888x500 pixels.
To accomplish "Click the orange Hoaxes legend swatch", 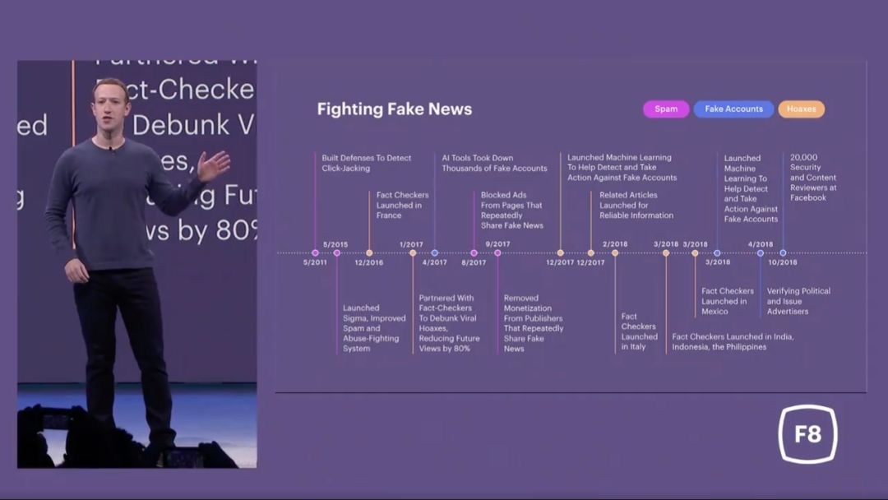I will (x=801, y=109).
